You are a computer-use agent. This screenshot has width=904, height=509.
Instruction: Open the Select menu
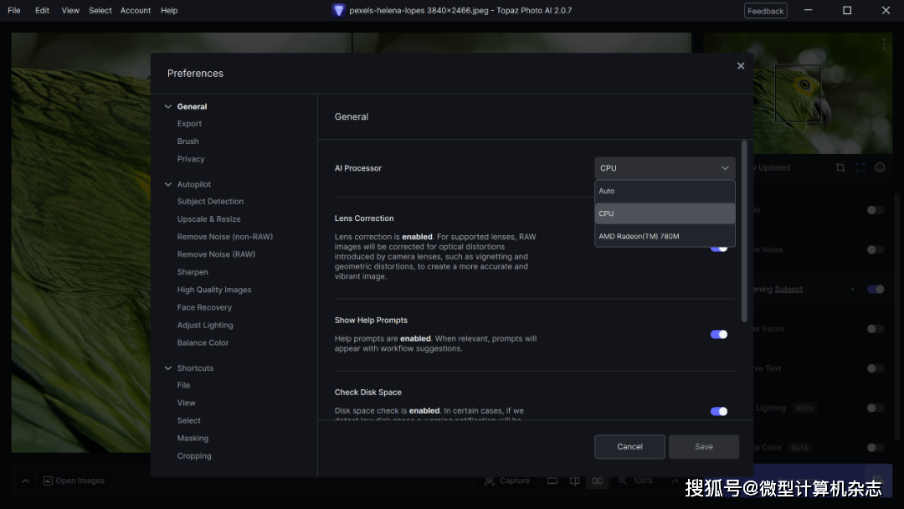(100, 10)
